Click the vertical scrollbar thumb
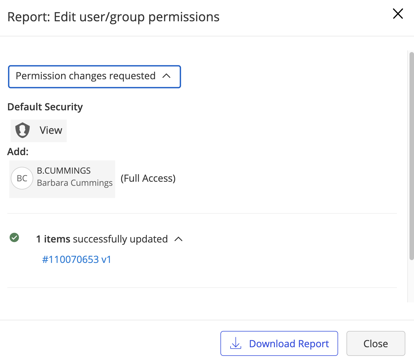This screenshot has width=414, height=364. point(411,156)
